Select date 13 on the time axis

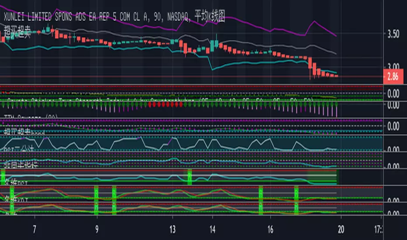[173, 230]
